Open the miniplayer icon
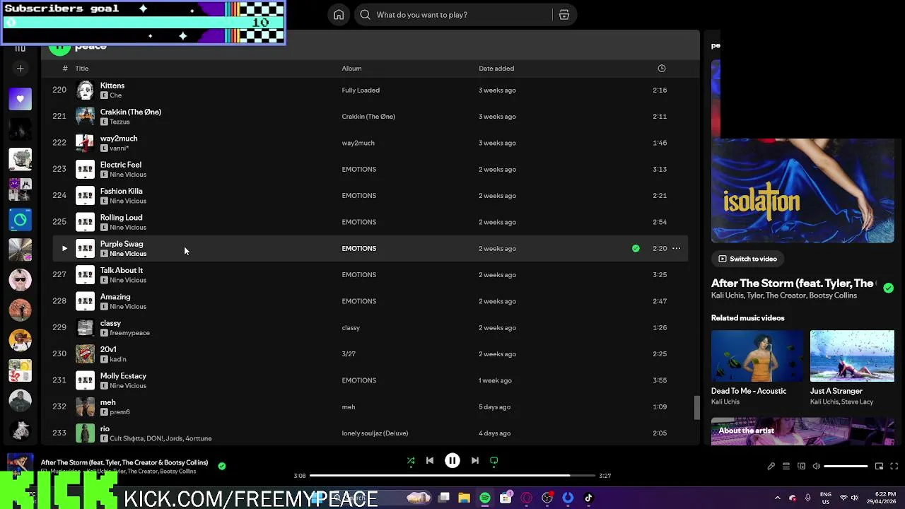905x509 pixels. tap(879, 467)
